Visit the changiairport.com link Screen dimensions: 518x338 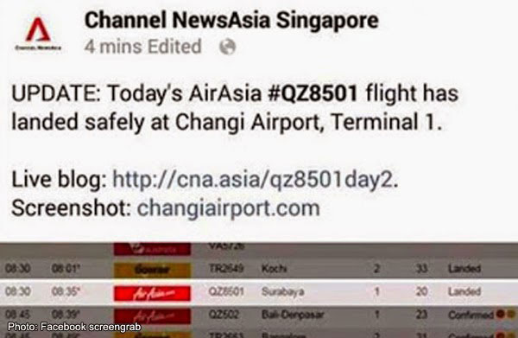(228, 208)
